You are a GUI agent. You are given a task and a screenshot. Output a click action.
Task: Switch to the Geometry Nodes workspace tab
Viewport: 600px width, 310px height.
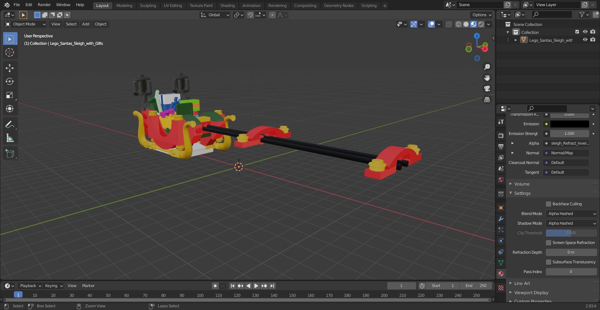tap(339, 5)
